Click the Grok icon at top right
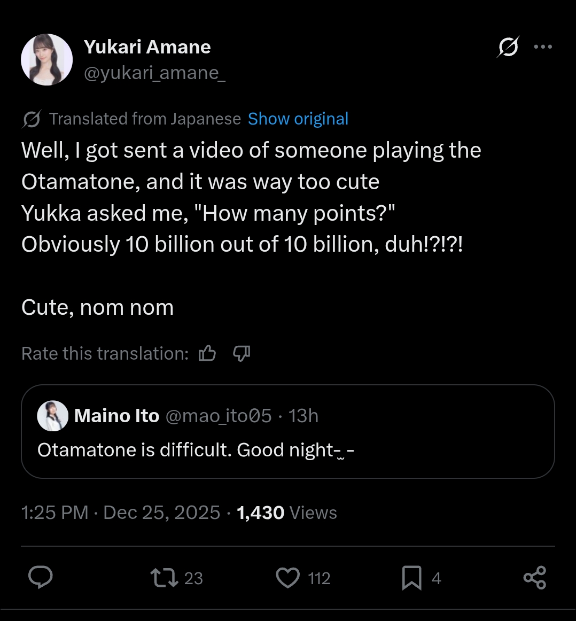The height and width of the screenshot is (621, 576). tap(508, 47)
